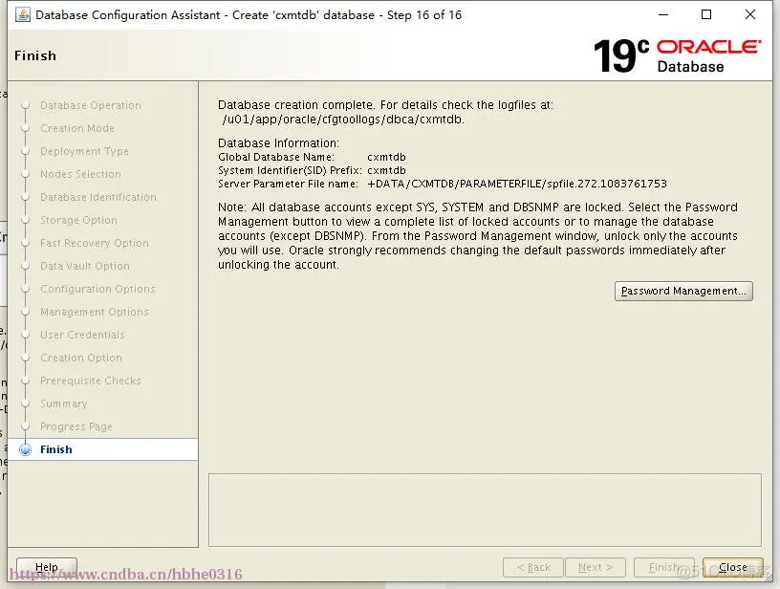Select the Prerequisite Checks step
The width and height of the screenshot is (780, 589).
coord(91,381)
